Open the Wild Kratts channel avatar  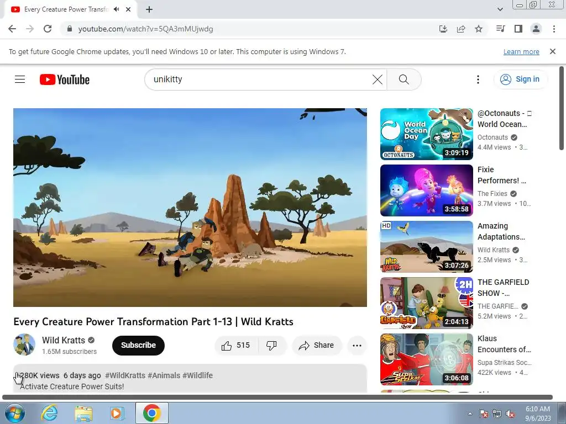click(24, 344)
